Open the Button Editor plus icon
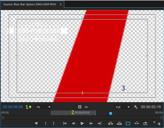The height and width of the screenshot is (128, 164). [159, 124]
